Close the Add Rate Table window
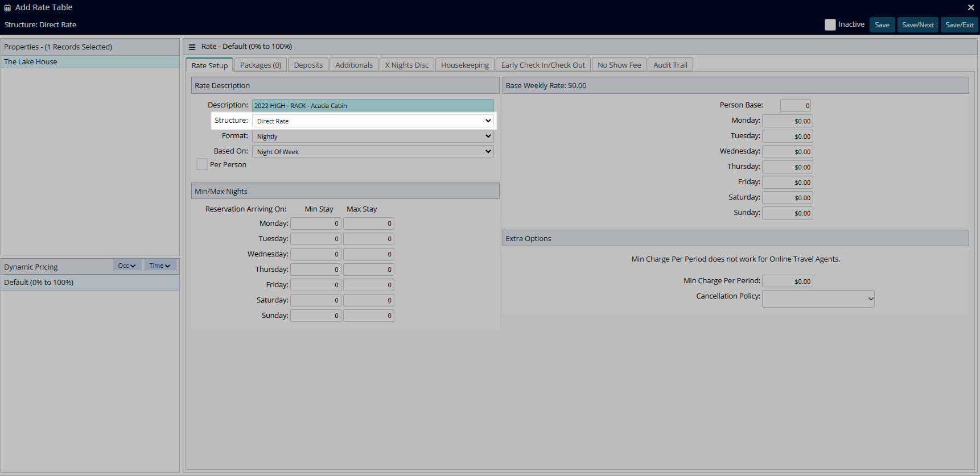This screenshot has height=476, width=980. click(971, 7)
